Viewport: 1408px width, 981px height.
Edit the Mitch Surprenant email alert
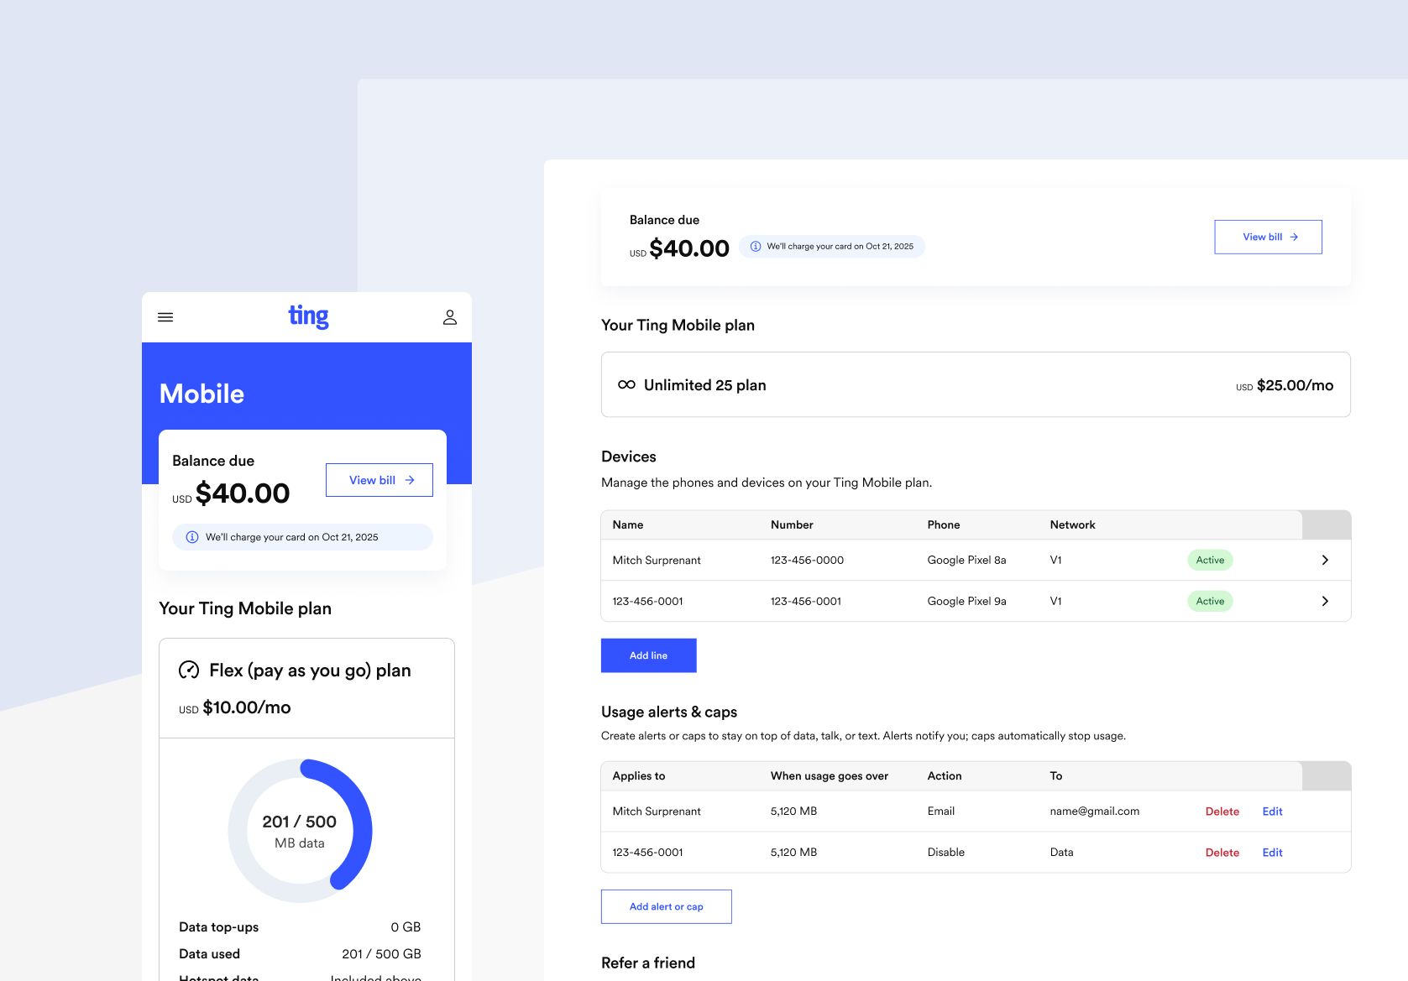(x=1272, y=811)
